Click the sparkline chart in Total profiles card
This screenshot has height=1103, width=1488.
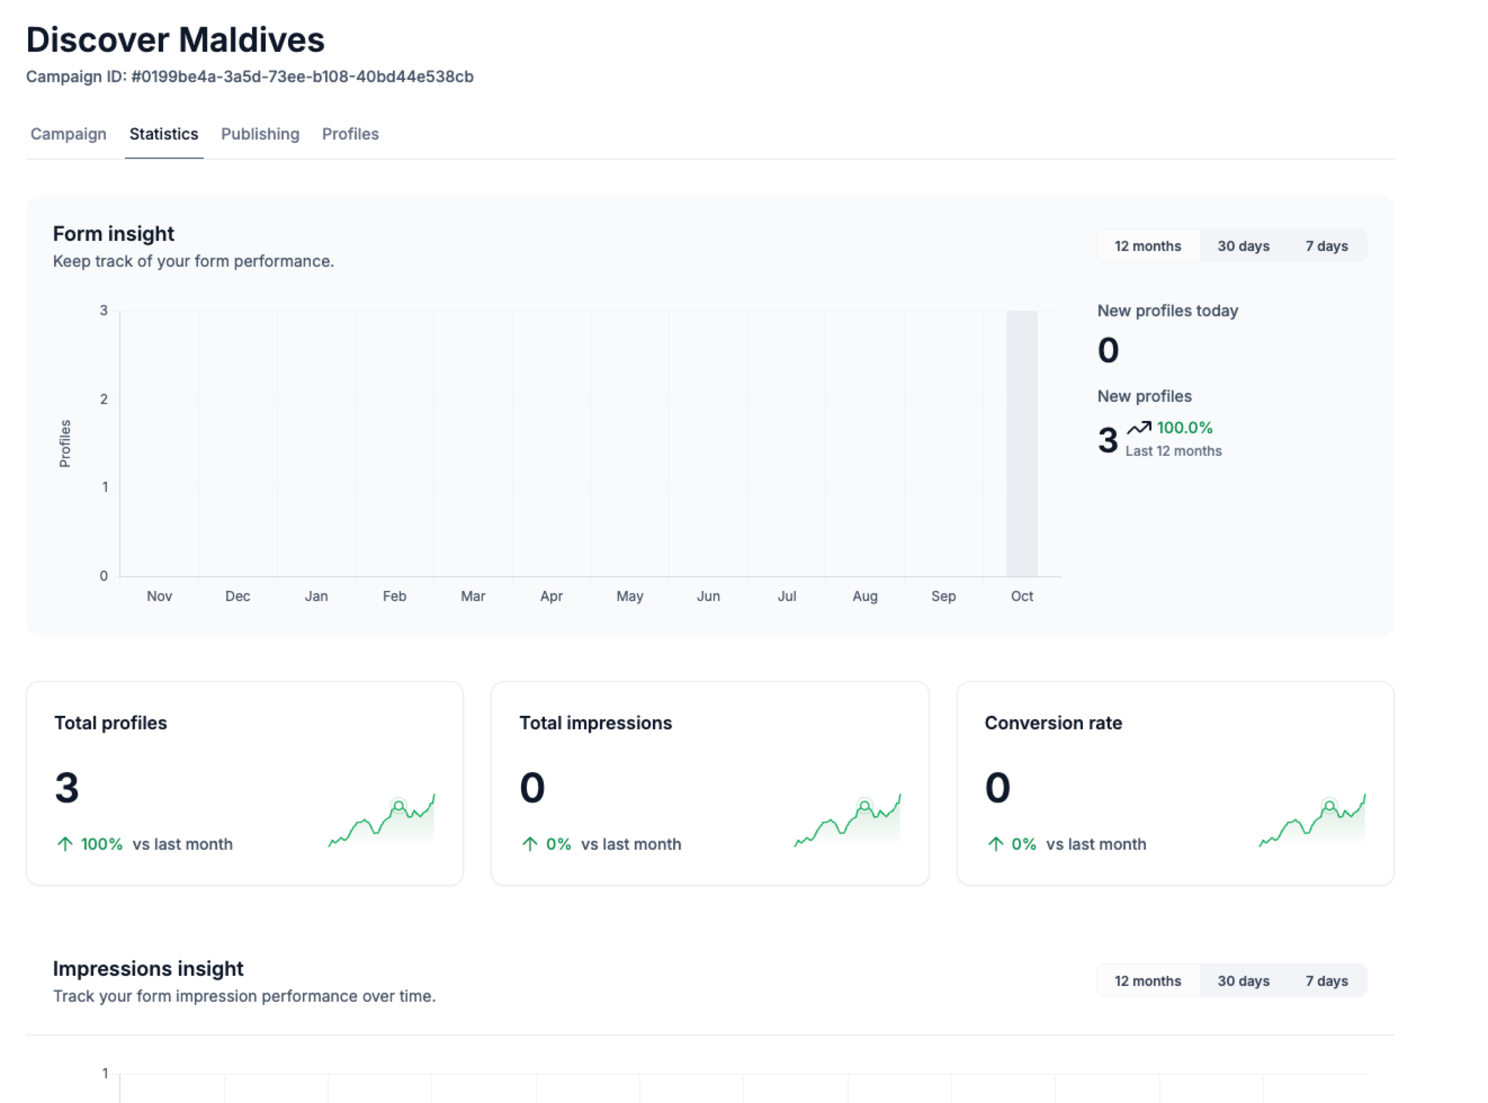(381, 821)
